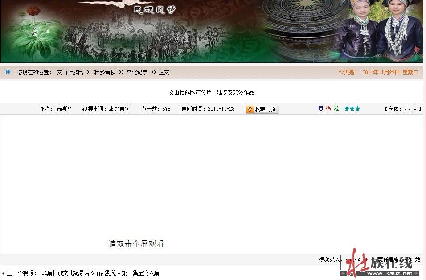Click the blank video player area
The width and height of the screenshot is (426, 280).
click(x=211, y=178)
